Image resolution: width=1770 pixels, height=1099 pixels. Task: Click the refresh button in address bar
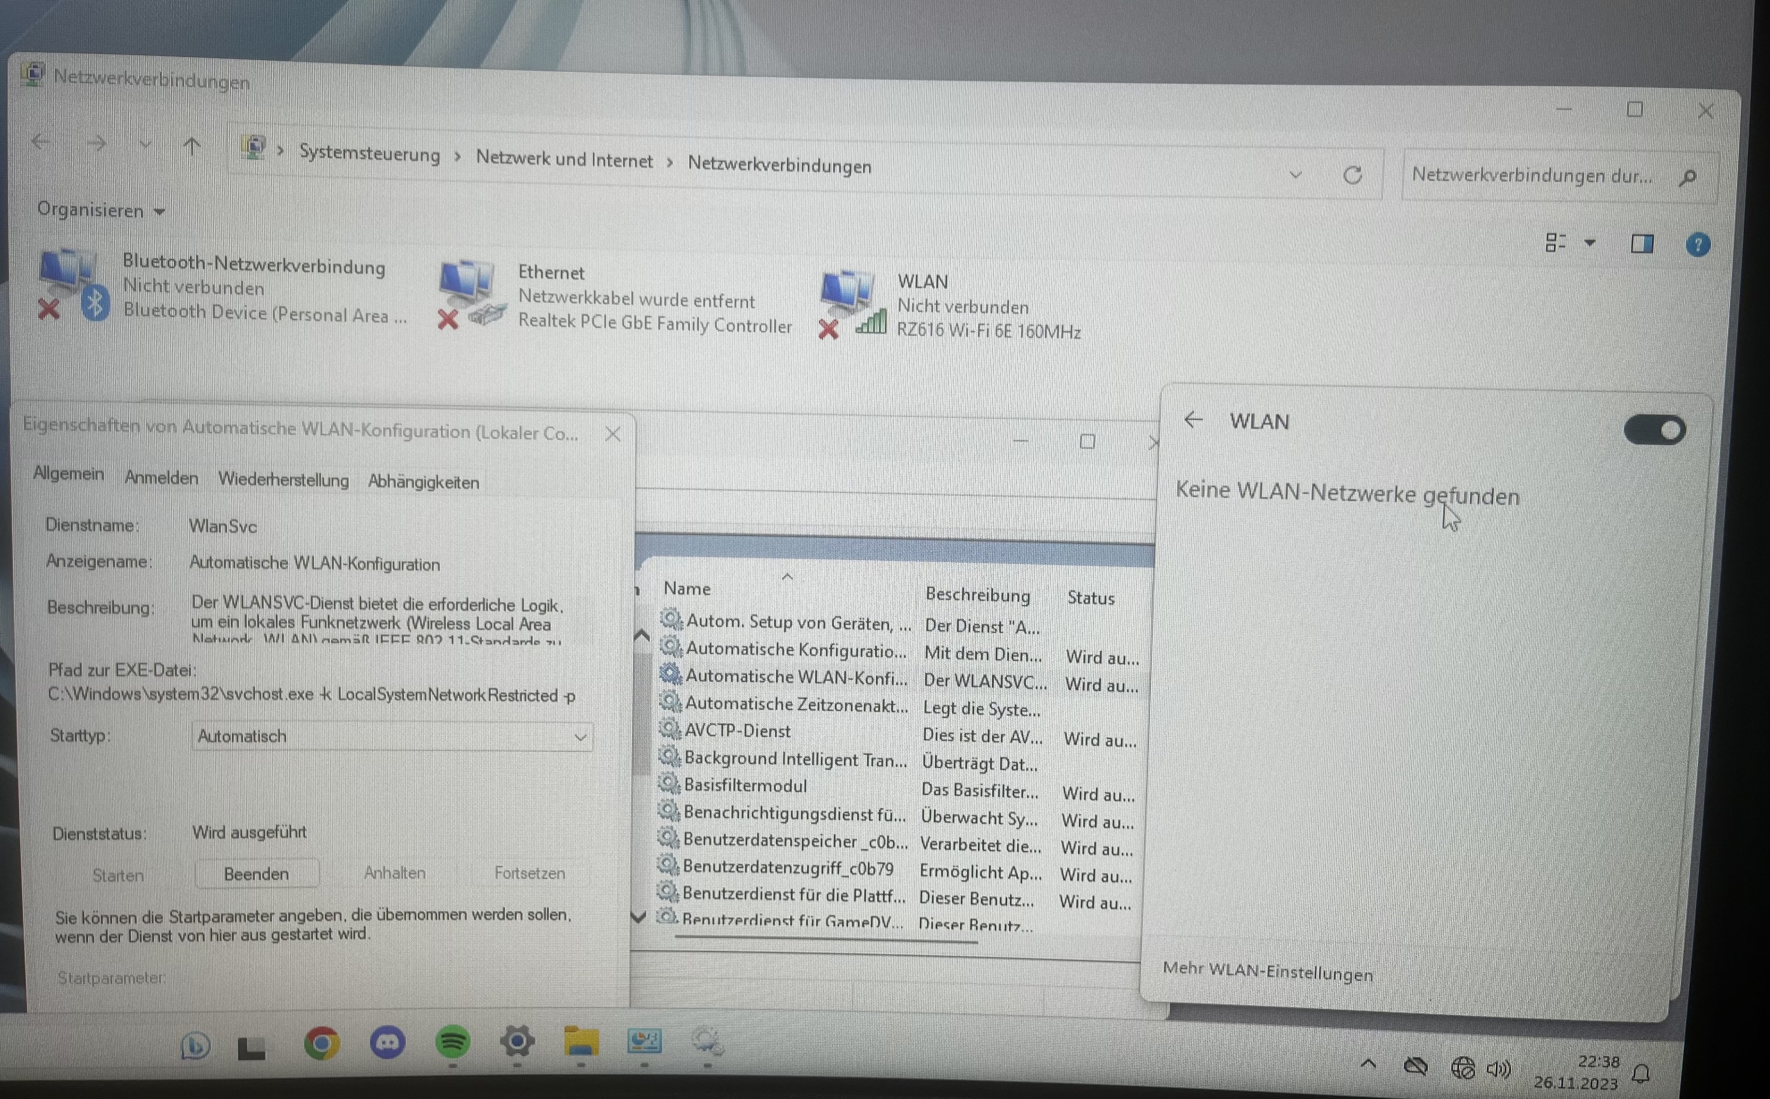point(1352,175)
